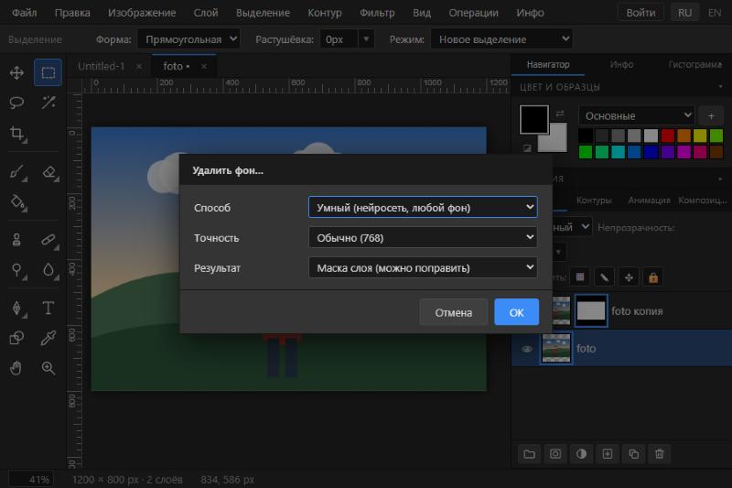
Task: Add new swatch with plus button
Action: (x=711, y=115)
